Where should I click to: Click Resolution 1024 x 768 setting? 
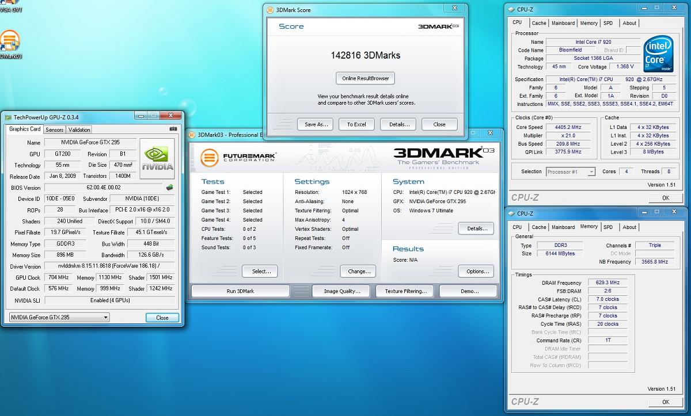click(331, 192)
